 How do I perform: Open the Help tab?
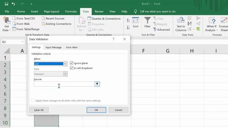(124, 11)
